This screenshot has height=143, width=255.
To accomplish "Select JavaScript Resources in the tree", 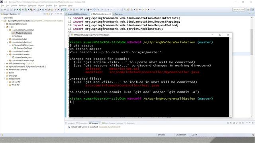I will (x=17, y=24).
